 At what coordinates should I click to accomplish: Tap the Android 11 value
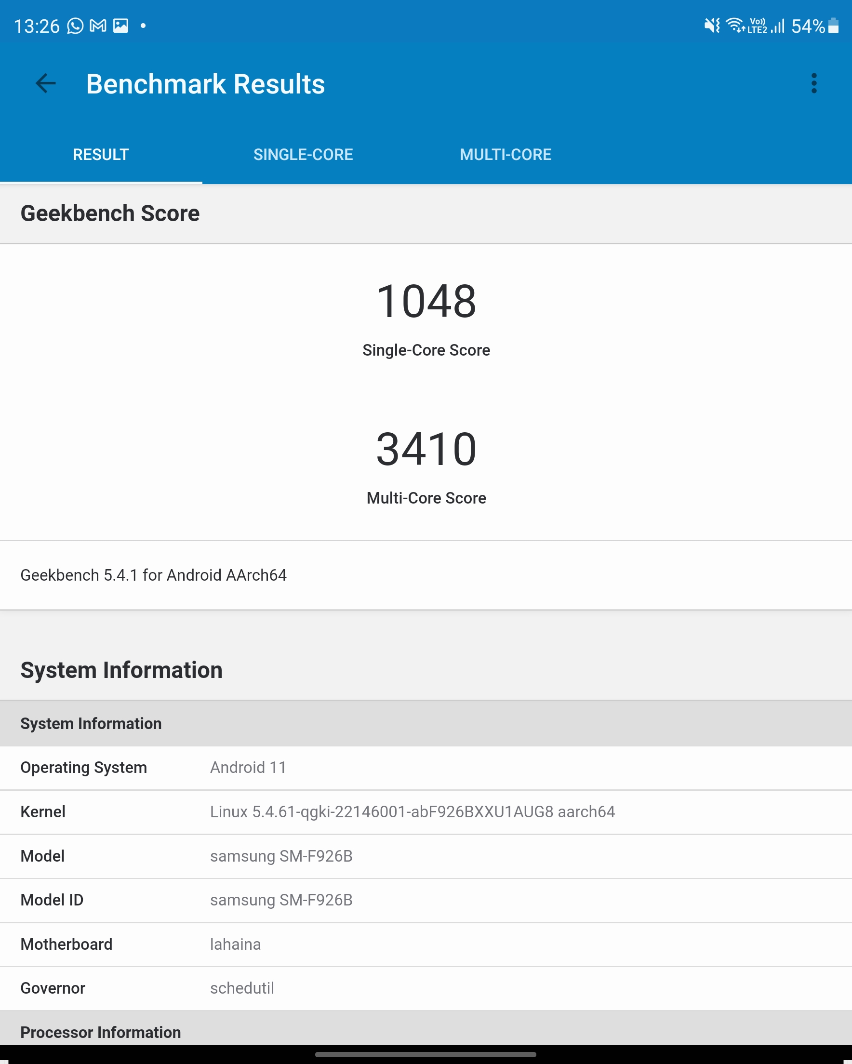[248, 768]
